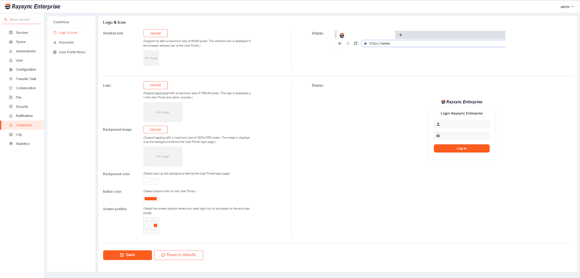Open the orange button color swatch
The width and height of the screenshot is (580, 278).
point(151,199)
